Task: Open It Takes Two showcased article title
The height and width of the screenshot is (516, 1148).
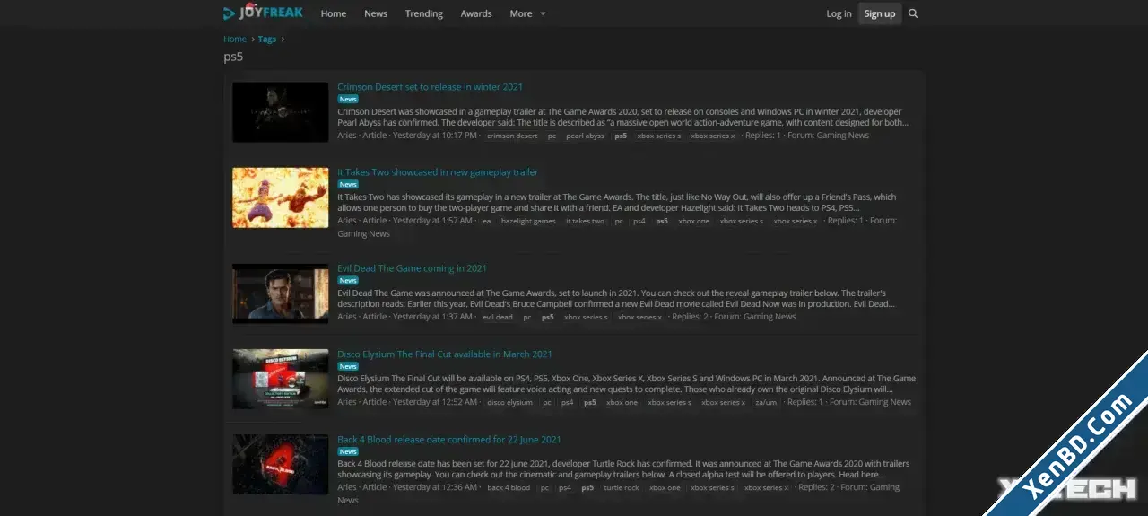Action: 438,172
